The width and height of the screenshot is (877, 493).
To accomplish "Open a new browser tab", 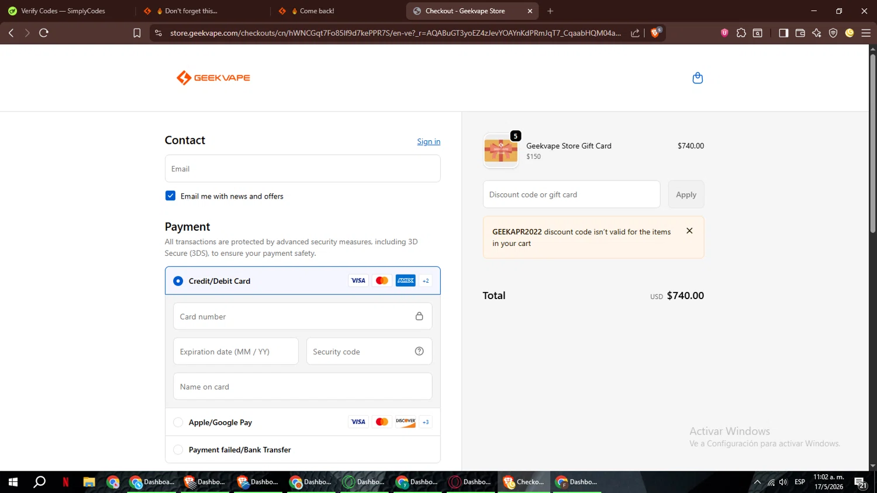I will coord(550,11).
